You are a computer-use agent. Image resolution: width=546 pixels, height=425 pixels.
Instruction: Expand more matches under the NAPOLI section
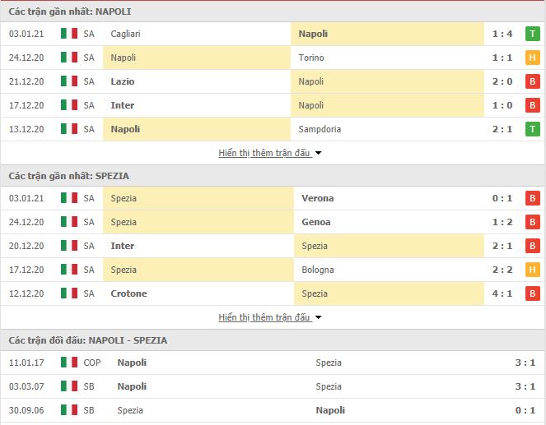pos(264,153)
